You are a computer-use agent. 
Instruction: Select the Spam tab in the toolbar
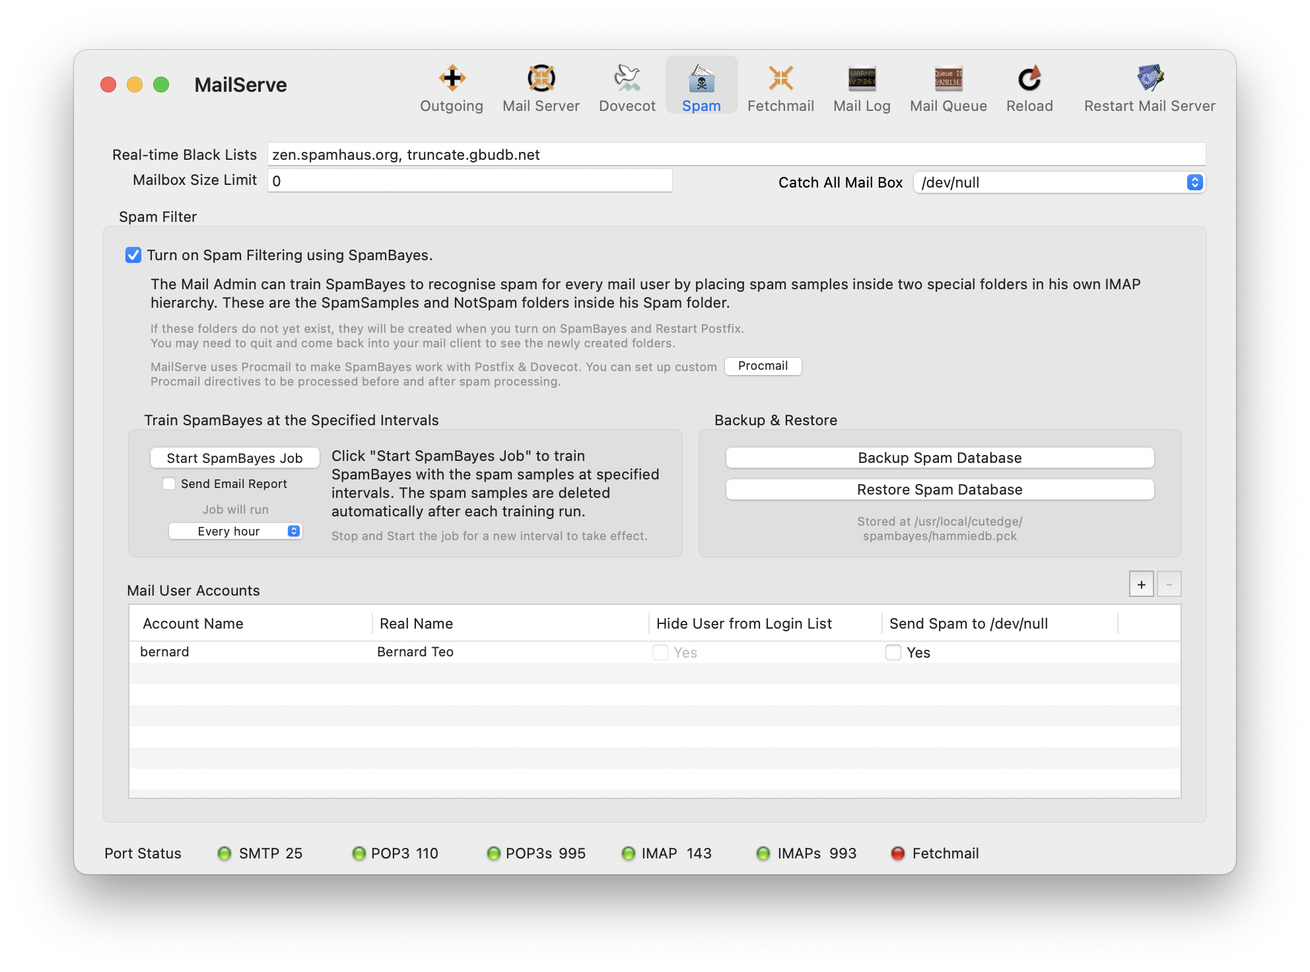pos(701,86)
